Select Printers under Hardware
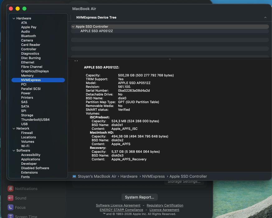 pos(27,98)
